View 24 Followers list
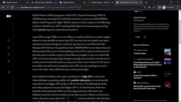Viewport: 181px width, 102px height. [139, 20]
